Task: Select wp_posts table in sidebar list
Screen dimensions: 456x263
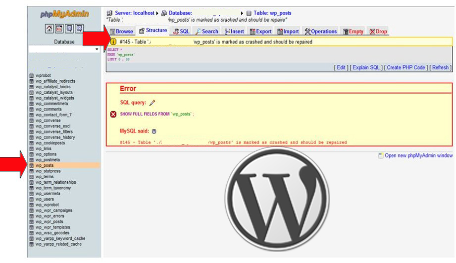Action: click(x=45, y=165)
